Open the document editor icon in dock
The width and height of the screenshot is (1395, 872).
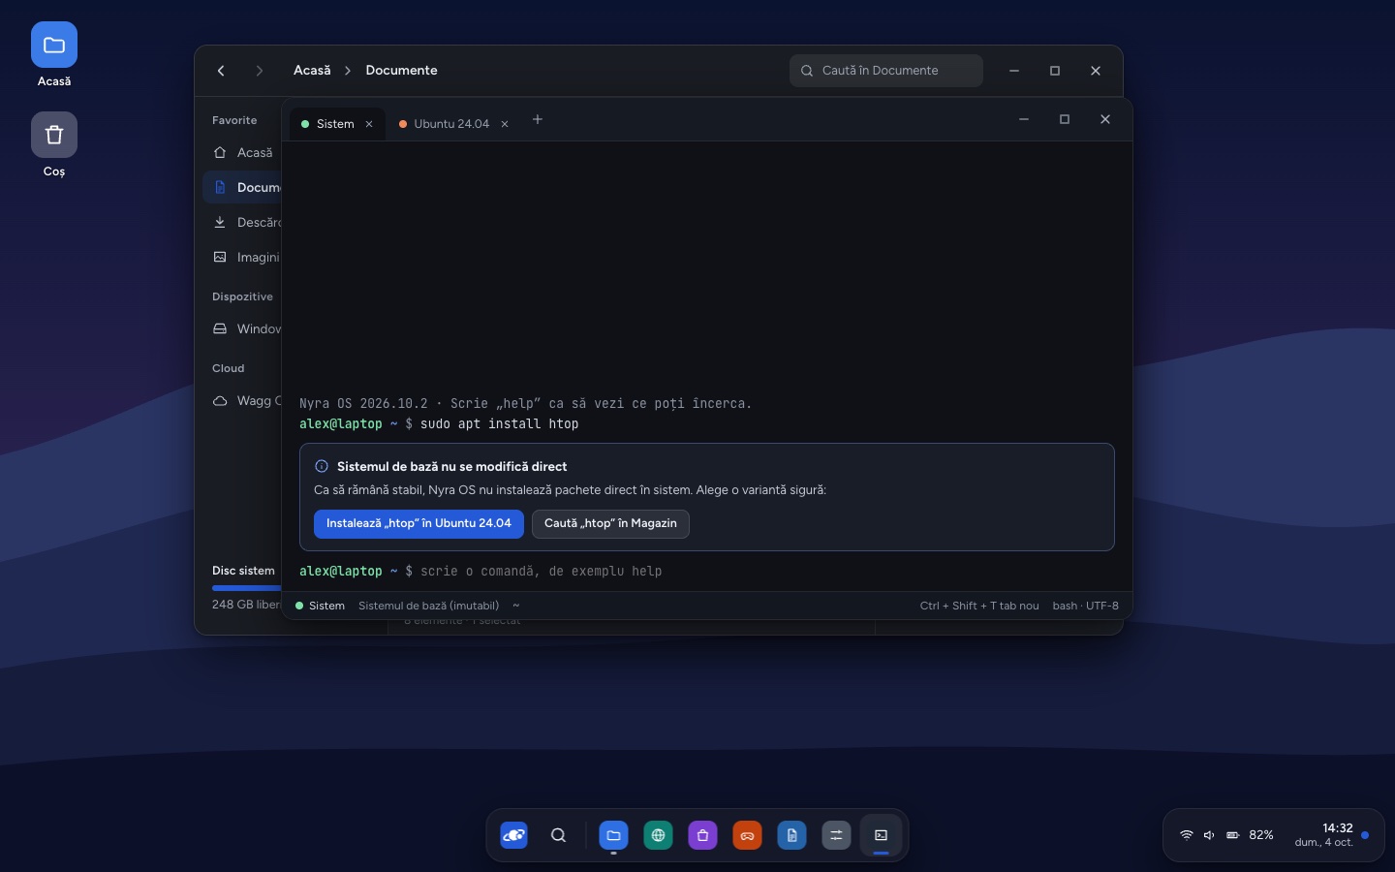pyautogui.click(x=791, y=835)
